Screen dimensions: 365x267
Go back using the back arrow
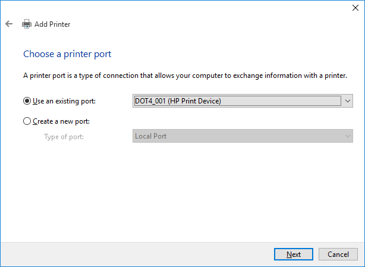click(9, 24)
